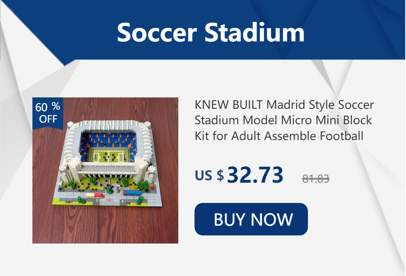The width and height of the screenshot is (406, 276).
Task: Click the crossed-out 81.83 original price
Action: click(x=316, y=179)
